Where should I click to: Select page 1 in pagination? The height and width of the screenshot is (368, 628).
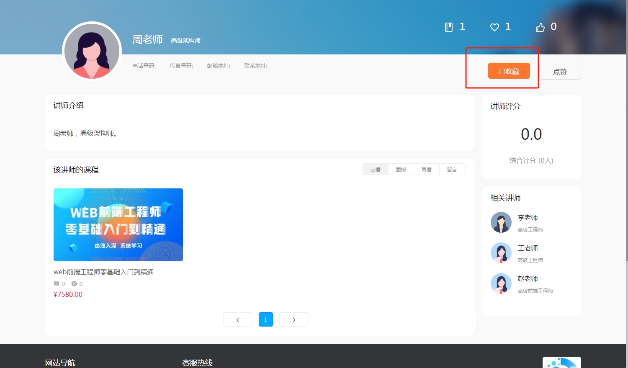[266, 319]
